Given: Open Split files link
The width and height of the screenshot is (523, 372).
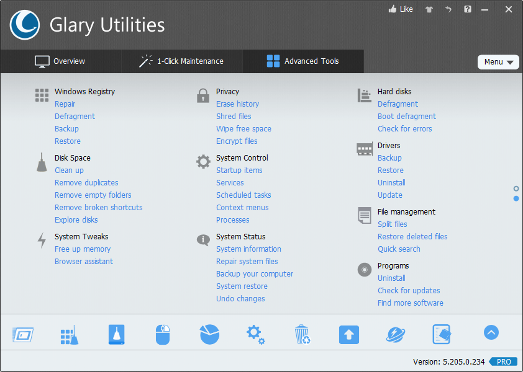Looking at the screenshot, I should [393, 224].
